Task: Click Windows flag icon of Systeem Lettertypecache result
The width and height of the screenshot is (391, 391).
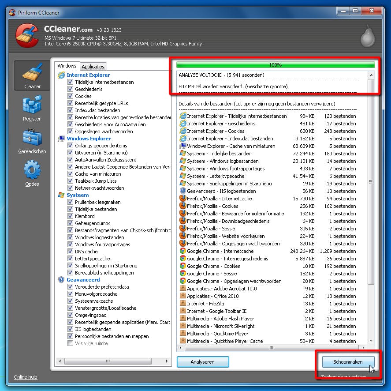Action: coord(183,176)
